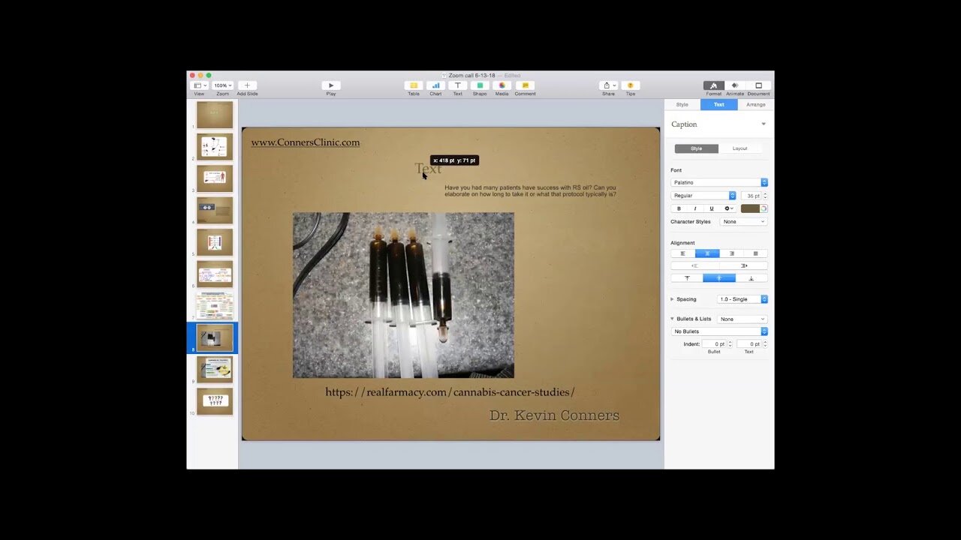This screenshot has width=961, height=540.
Task: Select slide 5 thumbnail in navigator
Action: pyautogui.click(x=215, y=242)
